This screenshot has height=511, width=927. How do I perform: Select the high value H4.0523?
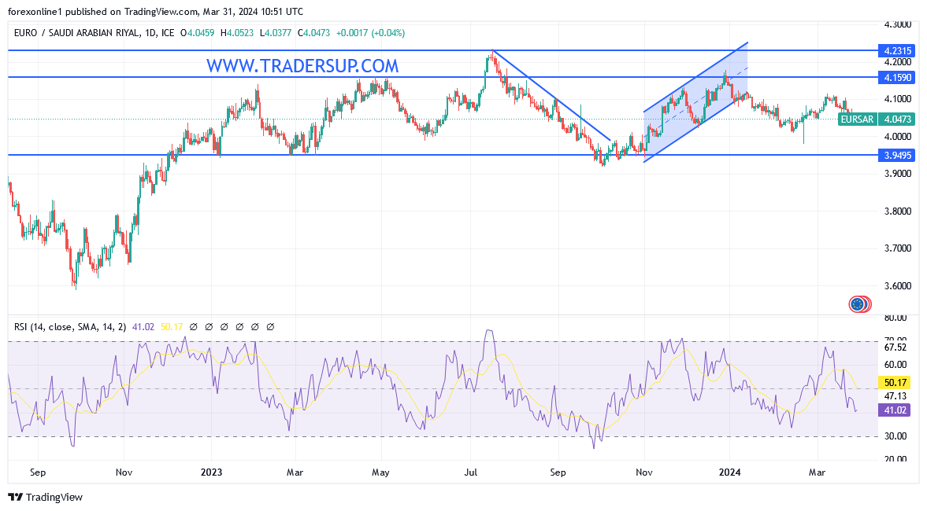[237, 33]
